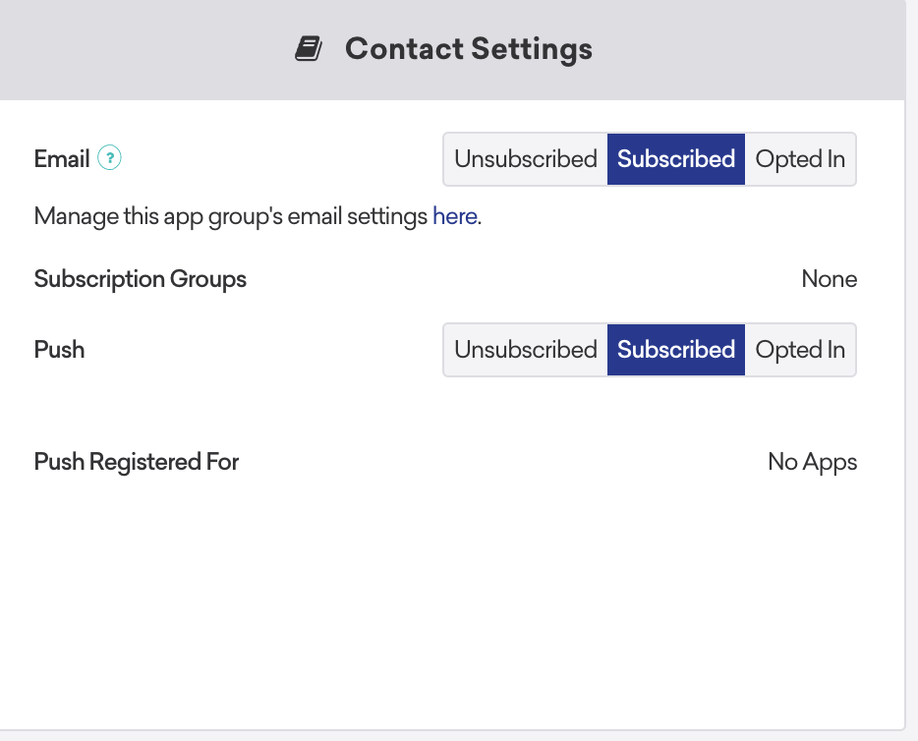This screenshot has height=741, width=918.
Task: Select the Push section label
Action: 58,349
